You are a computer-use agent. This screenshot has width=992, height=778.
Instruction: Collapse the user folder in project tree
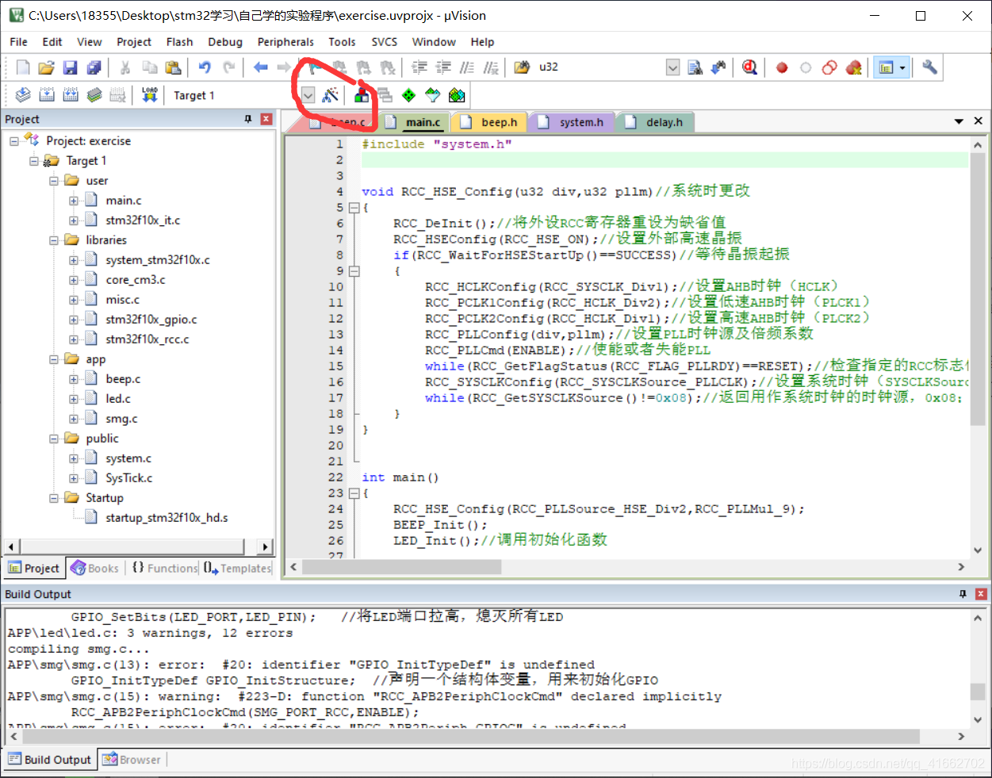click(54, 181)
